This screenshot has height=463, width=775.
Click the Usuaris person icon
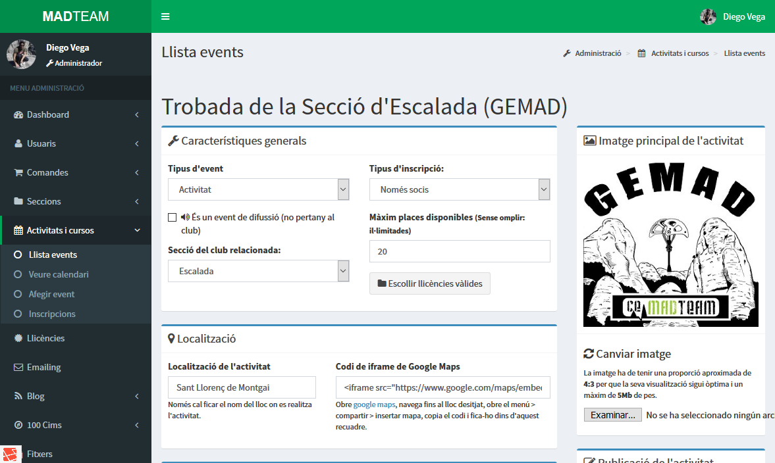coord(18,143)
